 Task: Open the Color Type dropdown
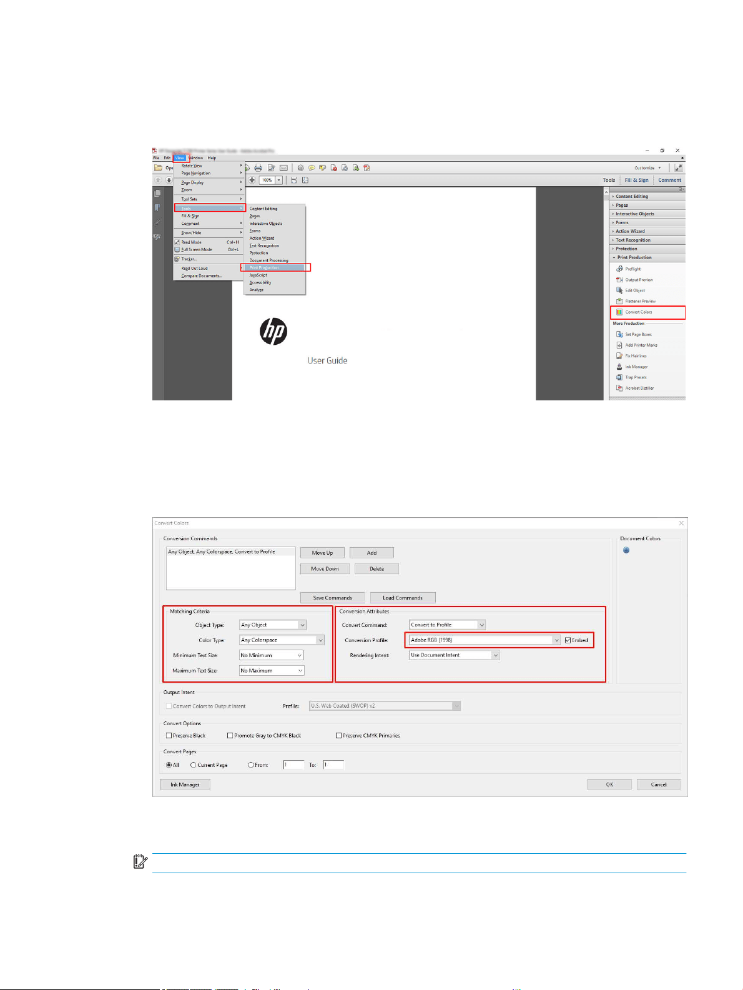pyautogui.click(x=282, y=640)
